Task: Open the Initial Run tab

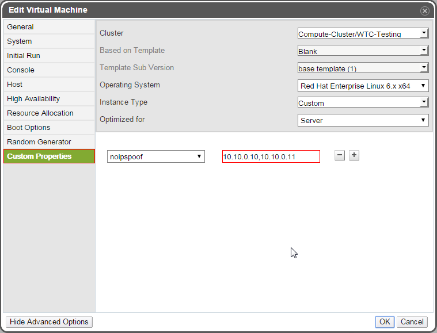Action: point(24,56)
